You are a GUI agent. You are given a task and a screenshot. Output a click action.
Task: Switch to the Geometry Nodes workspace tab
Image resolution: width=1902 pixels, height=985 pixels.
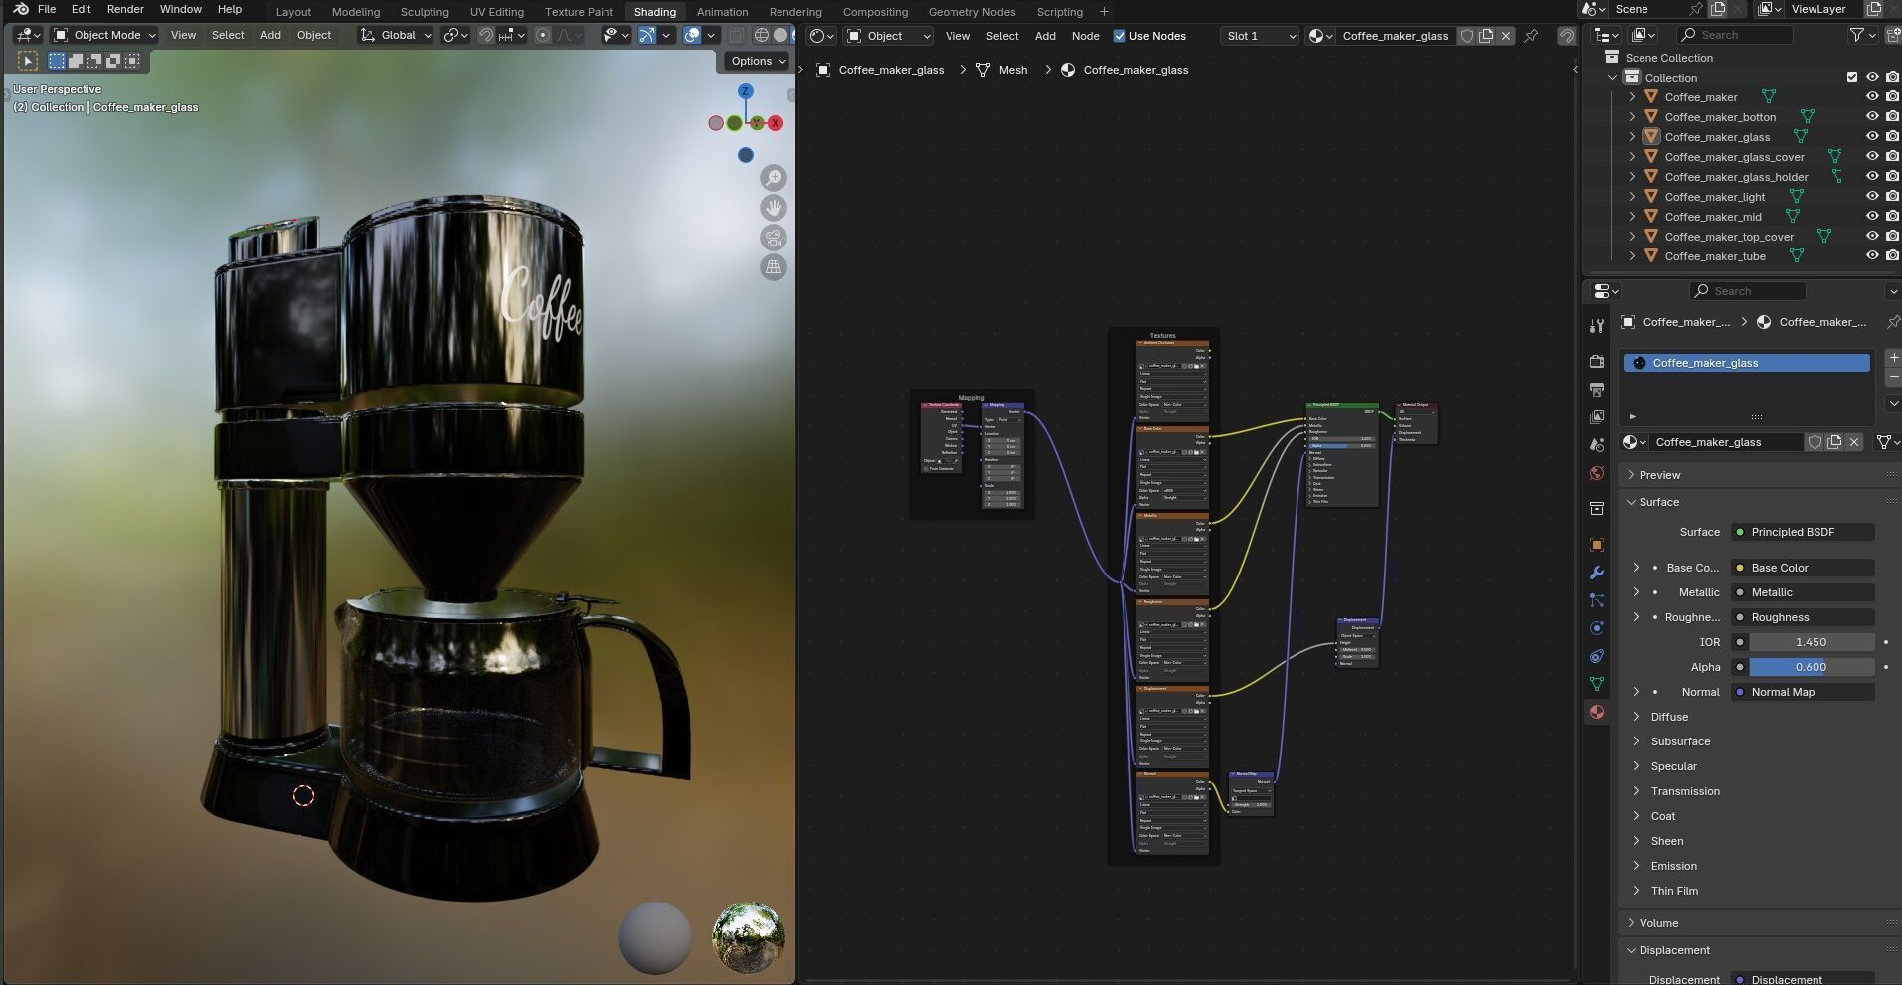[x=971, y=12]
